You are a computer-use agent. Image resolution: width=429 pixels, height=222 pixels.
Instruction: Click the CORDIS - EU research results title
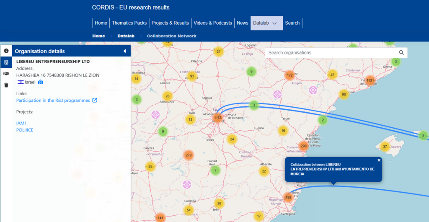coord(131,8)
